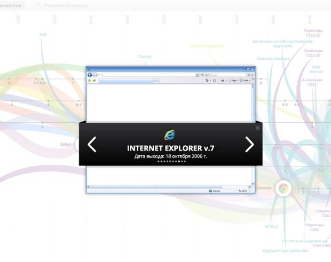Click the Web Worker label
331x262 pixels.
[x=316, y=69]
